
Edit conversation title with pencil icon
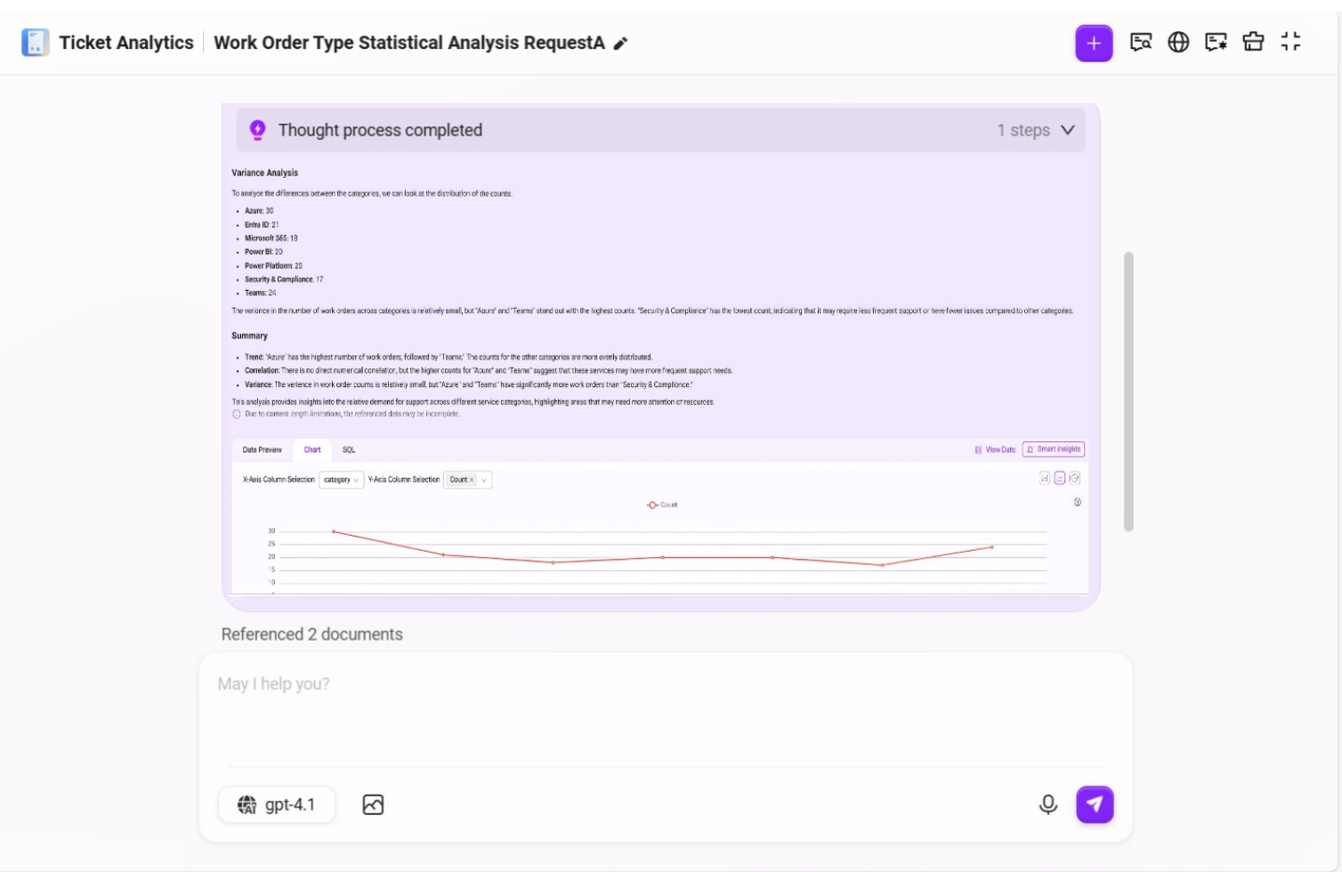621,44
